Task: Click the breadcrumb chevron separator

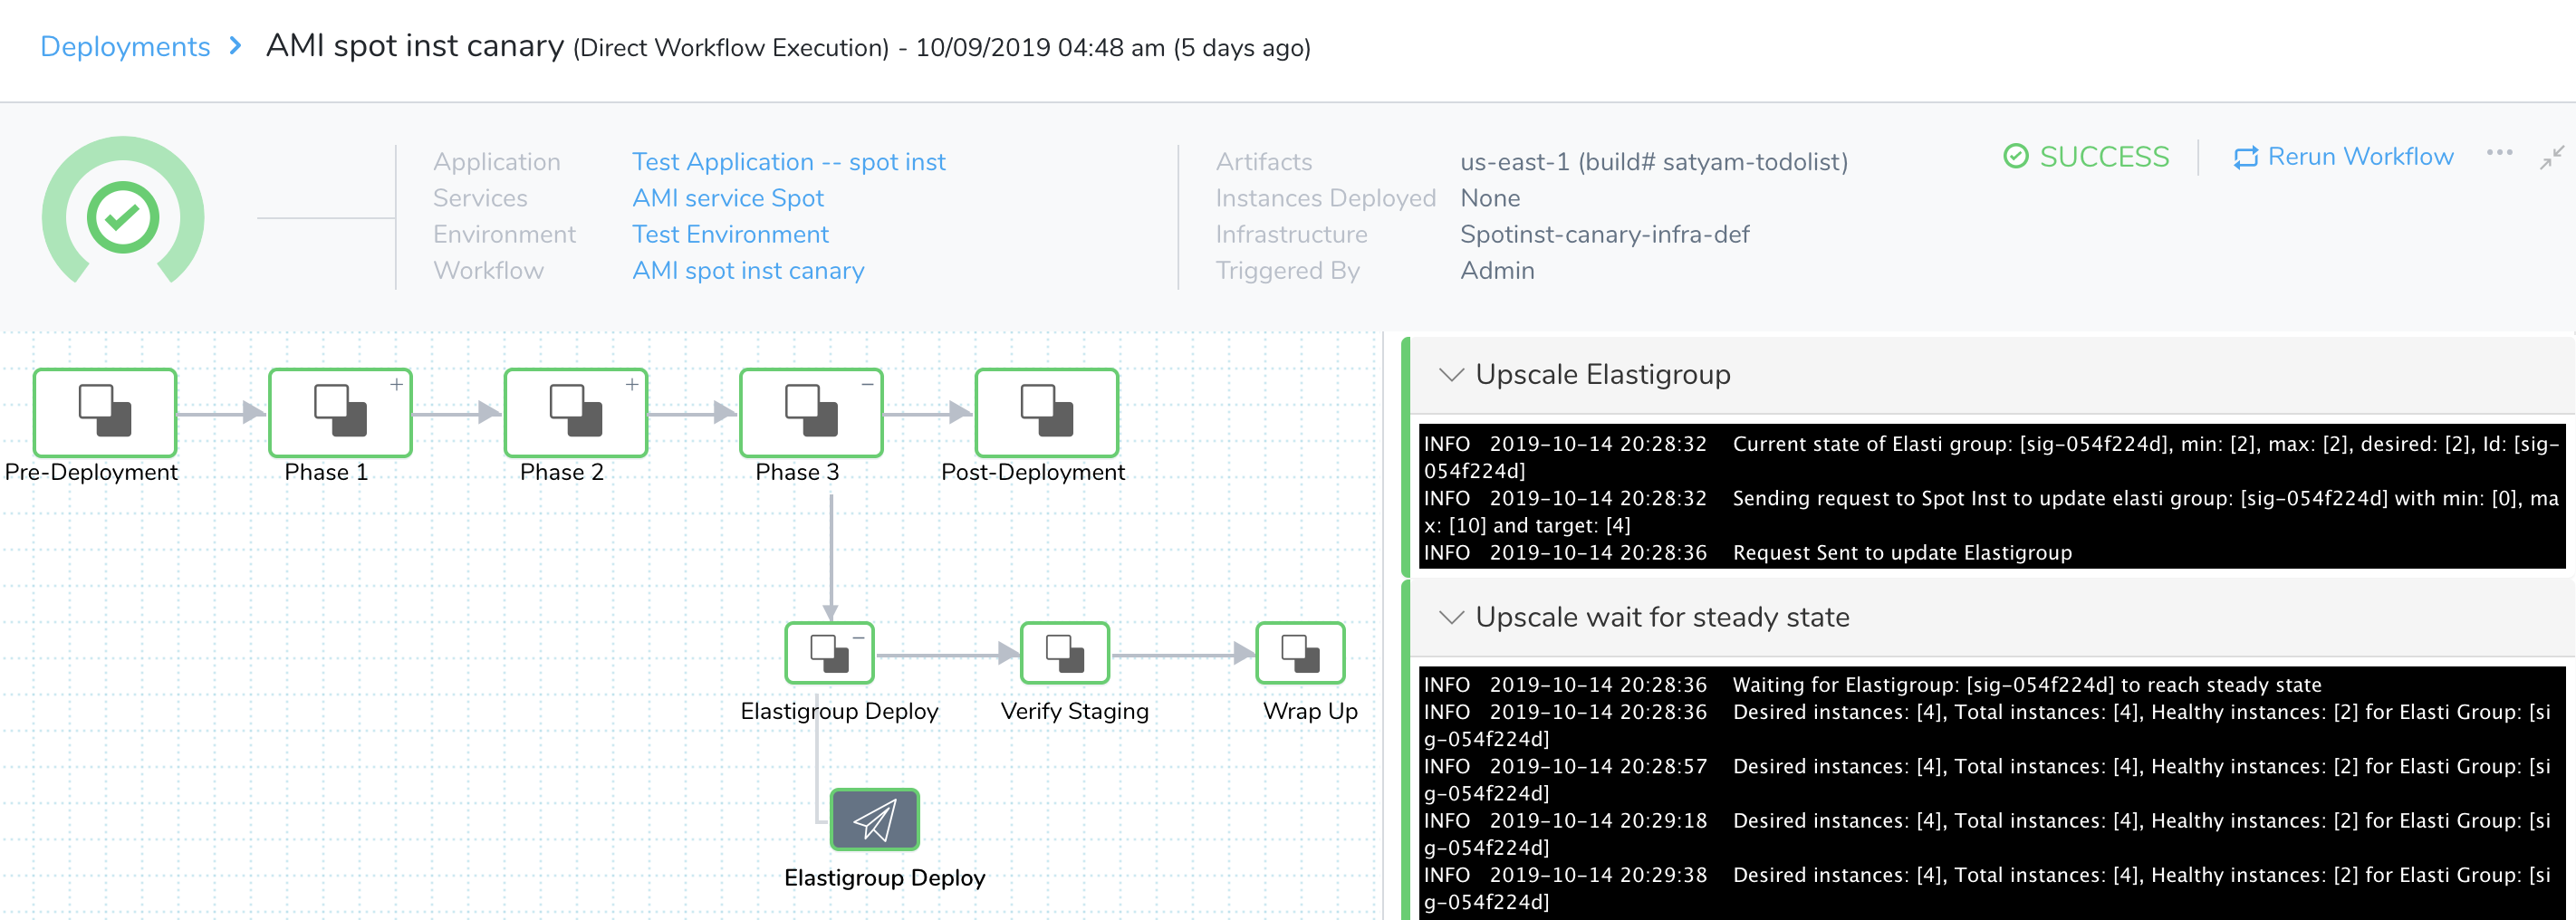Action: pyautogui.click(x=236, y=46)
